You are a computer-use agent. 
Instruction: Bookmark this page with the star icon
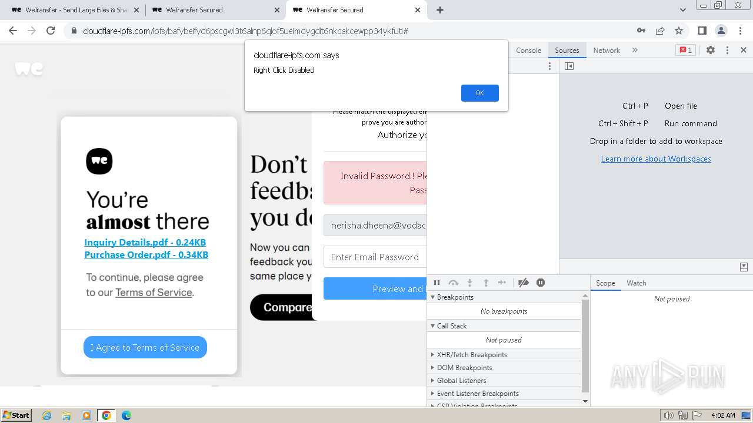(679, 31)
